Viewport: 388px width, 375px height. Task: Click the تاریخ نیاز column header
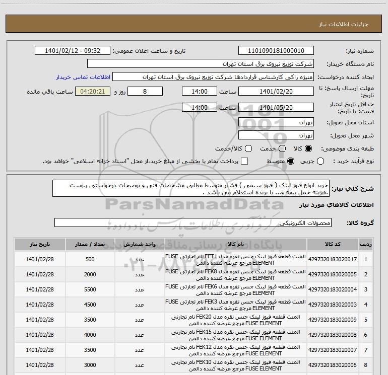40,244
